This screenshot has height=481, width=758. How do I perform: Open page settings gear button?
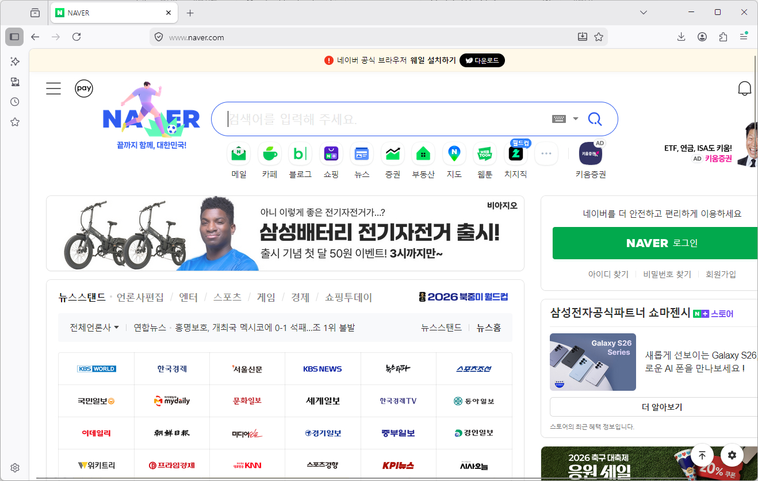[732, 455]
